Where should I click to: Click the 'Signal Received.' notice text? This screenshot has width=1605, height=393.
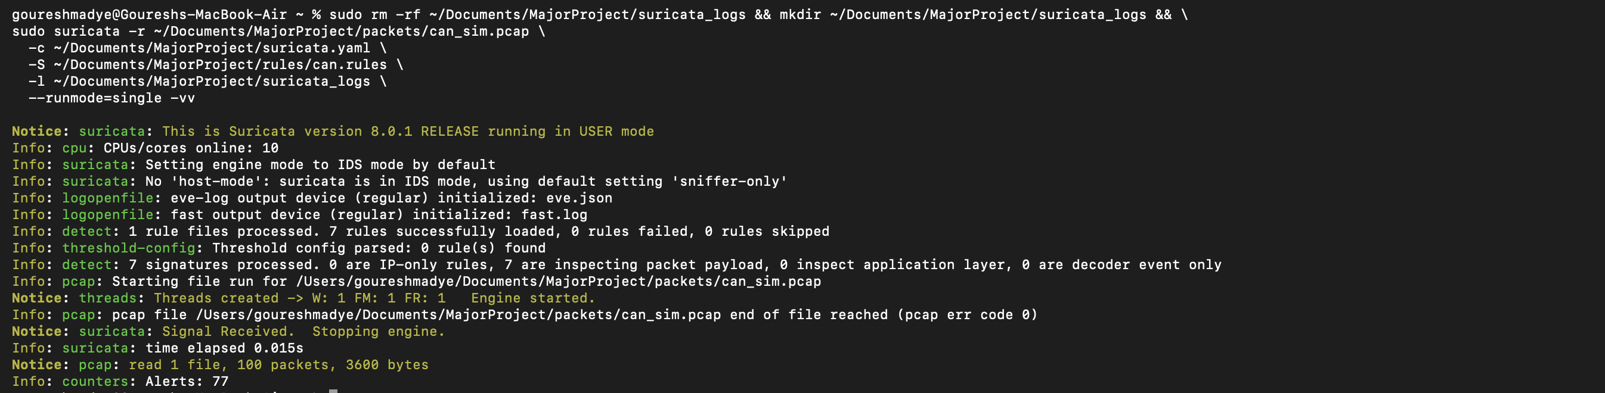tap(228, 332)
